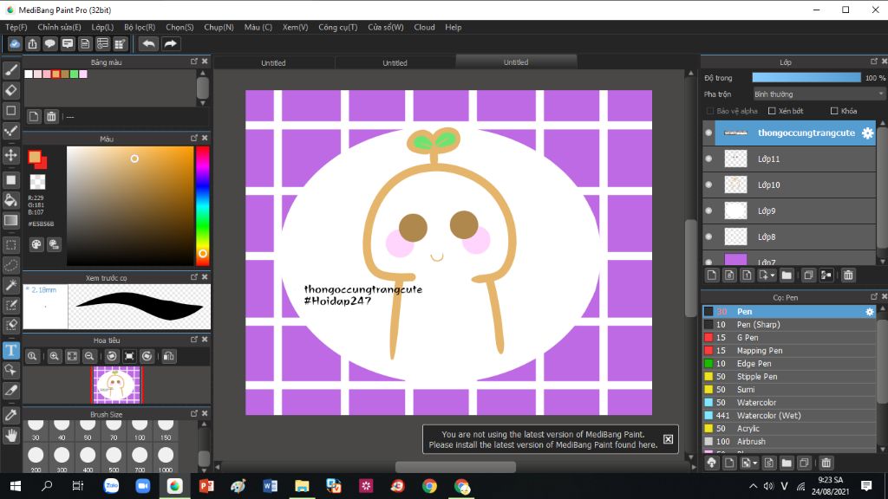This screenshot has height=499, width=888.
Task: Zoom out using the Hoa tiêu magnifier minus
Action: click(89, 356)
